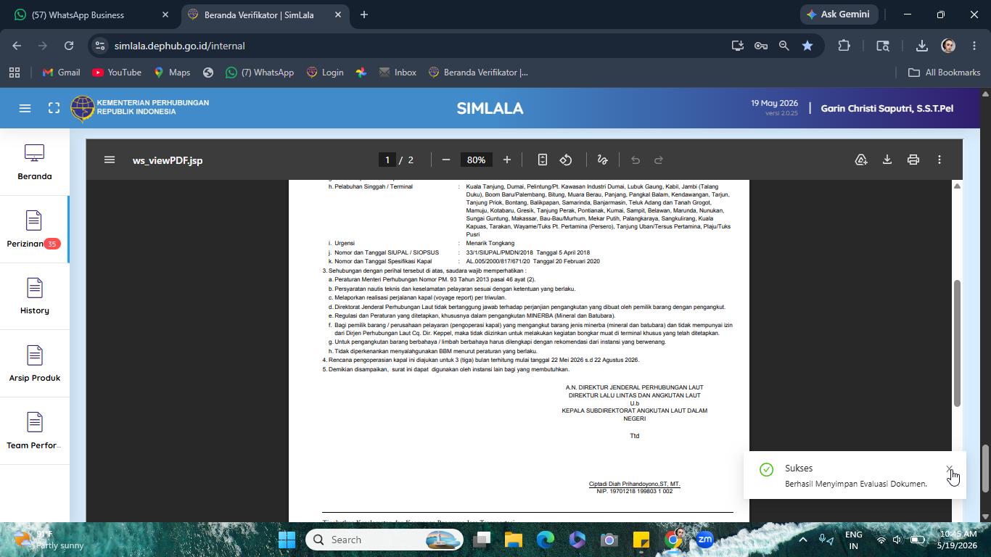991x557 pixels.
Task: Open Perizinan menu in sidebar
Action: (34, 229)
